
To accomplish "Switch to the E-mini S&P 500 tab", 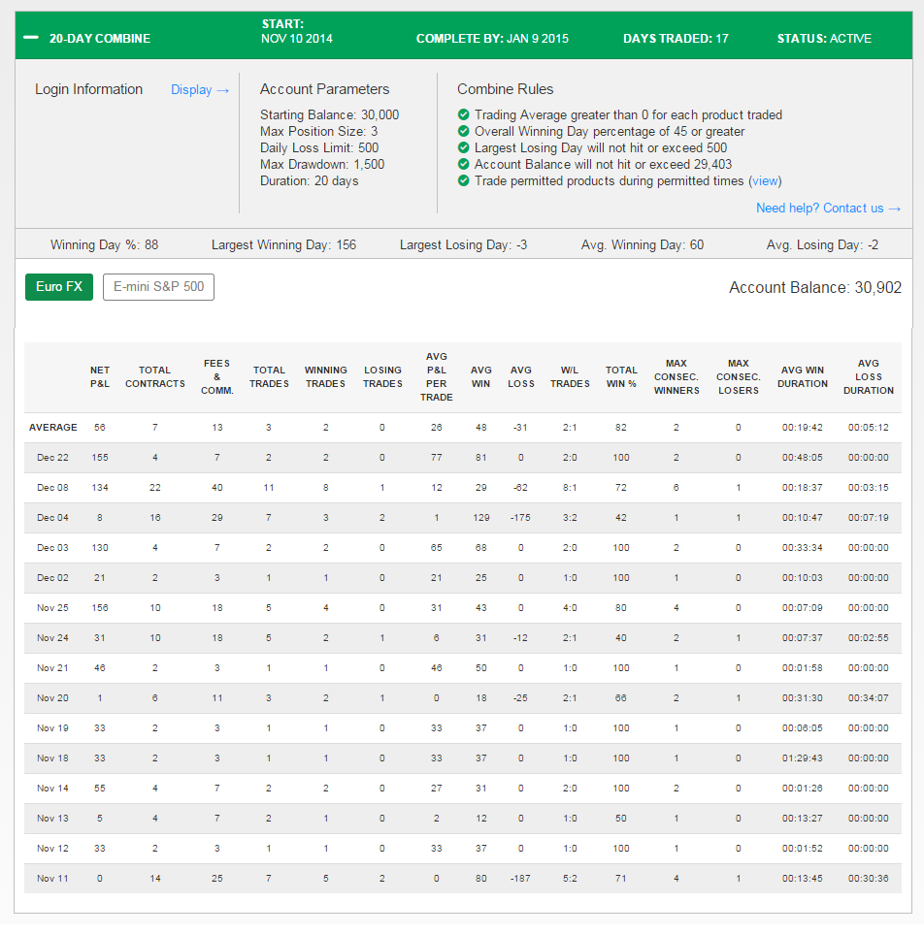I will (159, 287).
